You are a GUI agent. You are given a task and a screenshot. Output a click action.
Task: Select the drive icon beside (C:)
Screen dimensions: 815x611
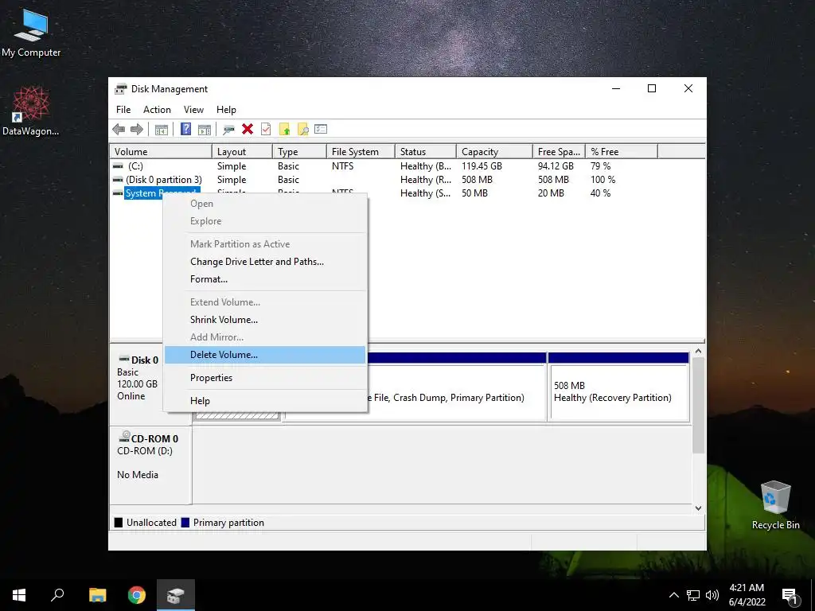pyautogui.click(x=118, y=166)
